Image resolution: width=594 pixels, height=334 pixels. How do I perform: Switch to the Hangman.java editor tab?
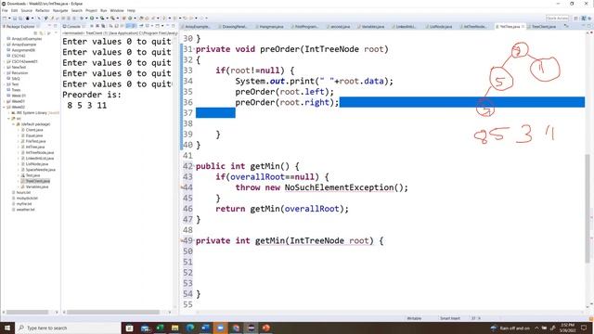click(x=271, y=27)
